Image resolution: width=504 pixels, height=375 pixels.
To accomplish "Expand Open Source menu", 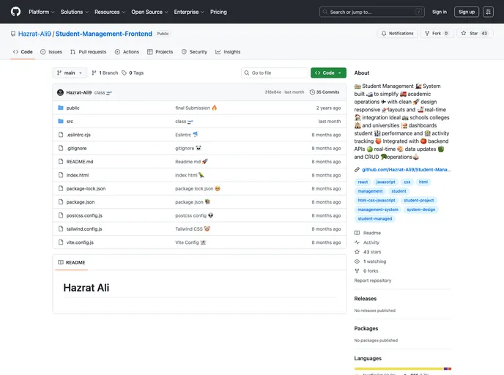I will pos(149,12).
